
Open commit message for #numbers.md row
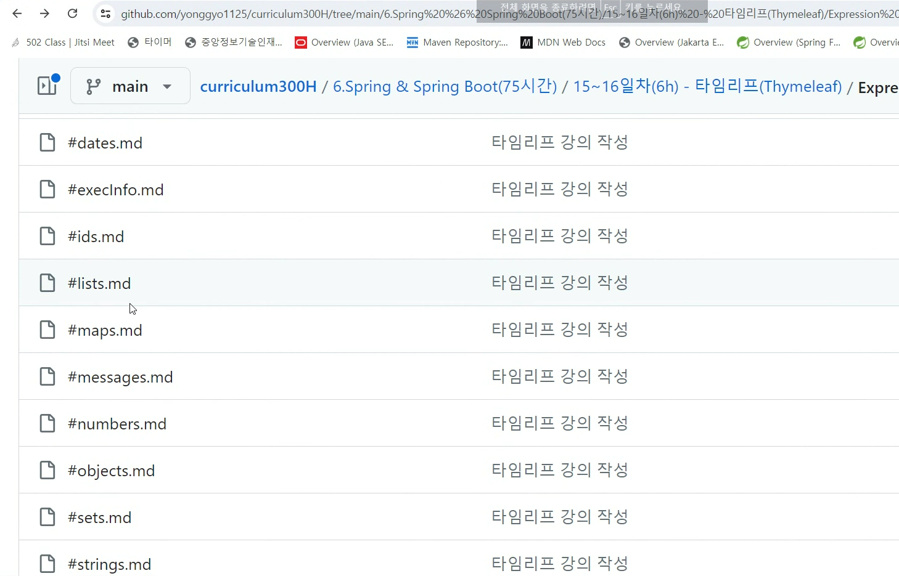(560, 423)
